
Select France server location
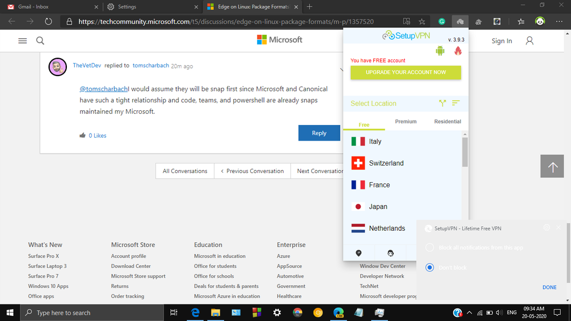click(x=402, y=185)
